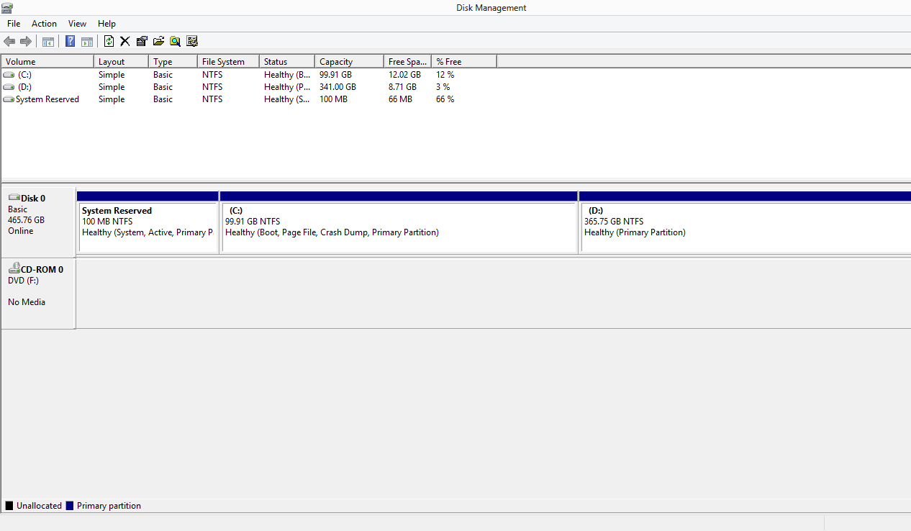Screen dimensions: 911x531
Task: Select the Disk 0 Basic 465.76 GB label panel
Action: (x=39, y=222)
